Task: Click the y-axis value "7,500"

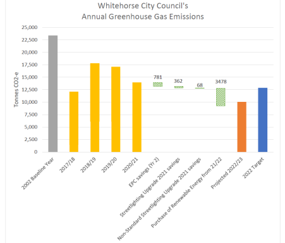Action: [x=31, y=115]
